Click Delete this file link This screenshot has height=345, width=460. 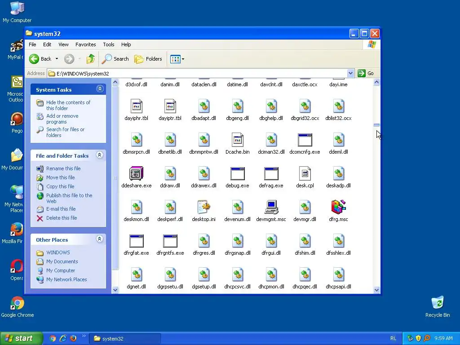(x=62, y=218)
